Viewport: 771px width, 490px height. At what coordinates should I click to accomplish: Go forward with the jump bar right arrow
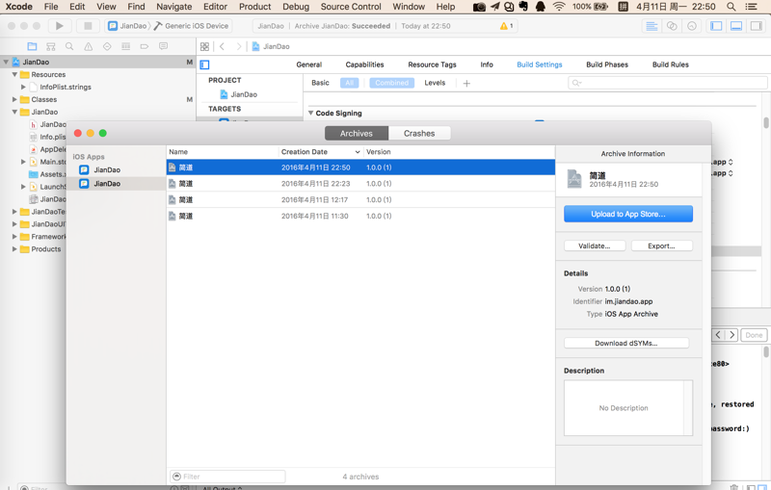click(x=239, y=46)
